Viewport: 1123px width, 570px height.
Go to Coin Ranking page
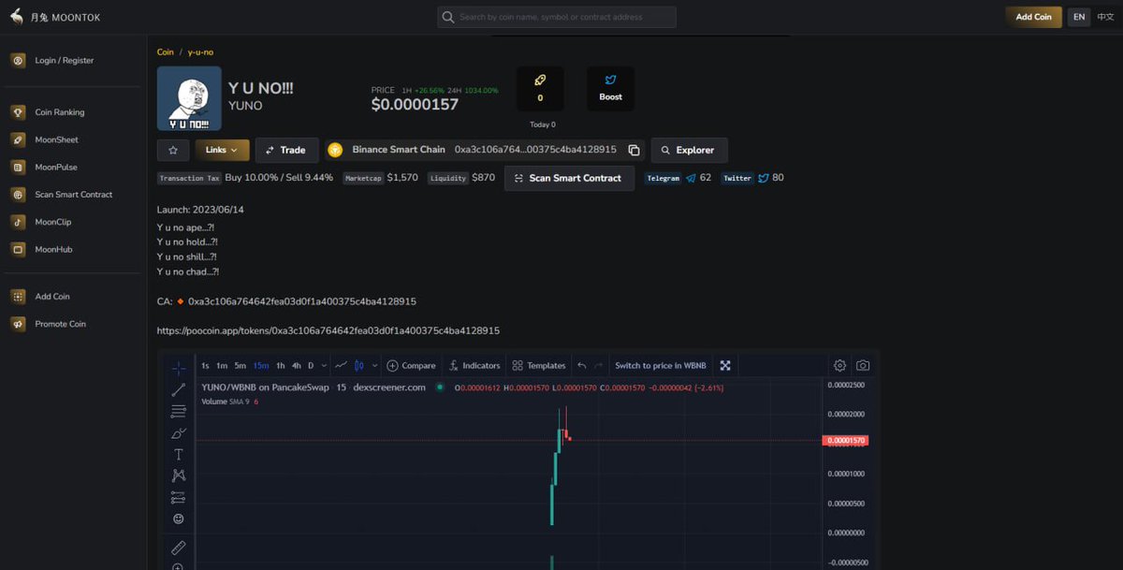[x=60, y=112]
